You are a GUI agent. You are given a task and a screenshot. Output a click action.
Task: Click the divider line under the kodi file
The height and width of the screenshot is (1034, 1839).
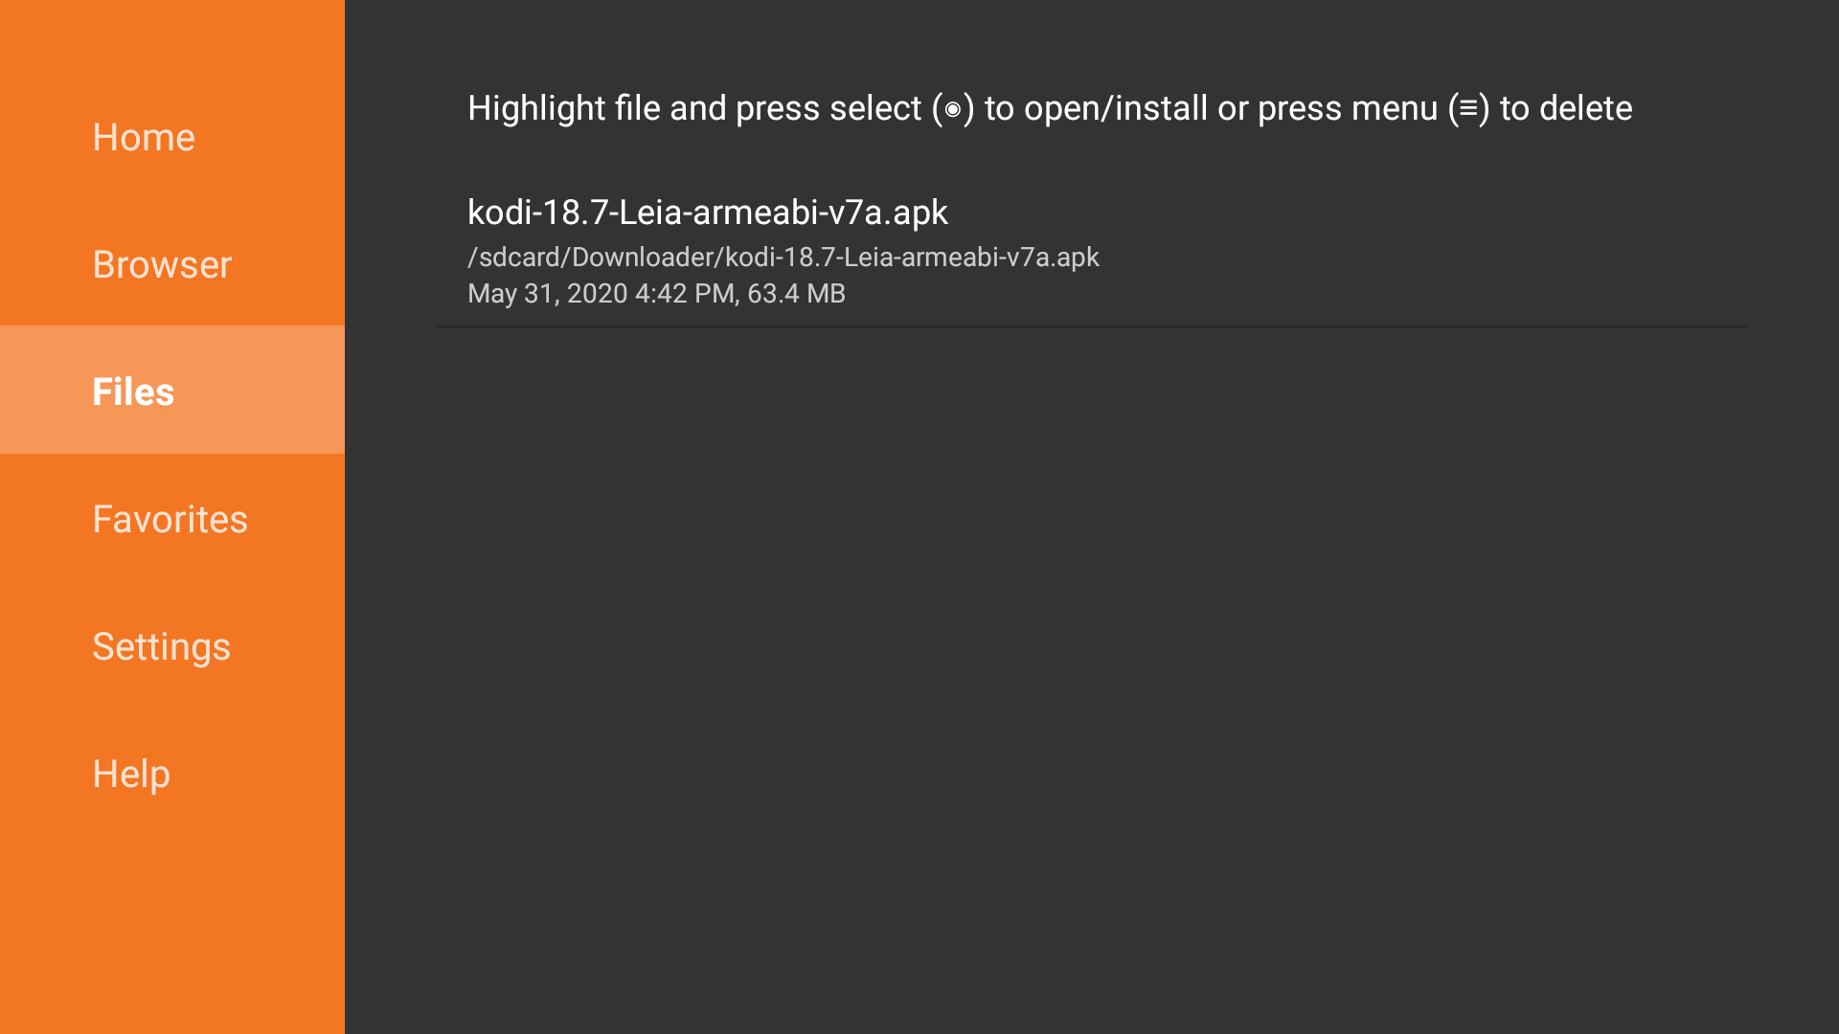click(1092, 326)
